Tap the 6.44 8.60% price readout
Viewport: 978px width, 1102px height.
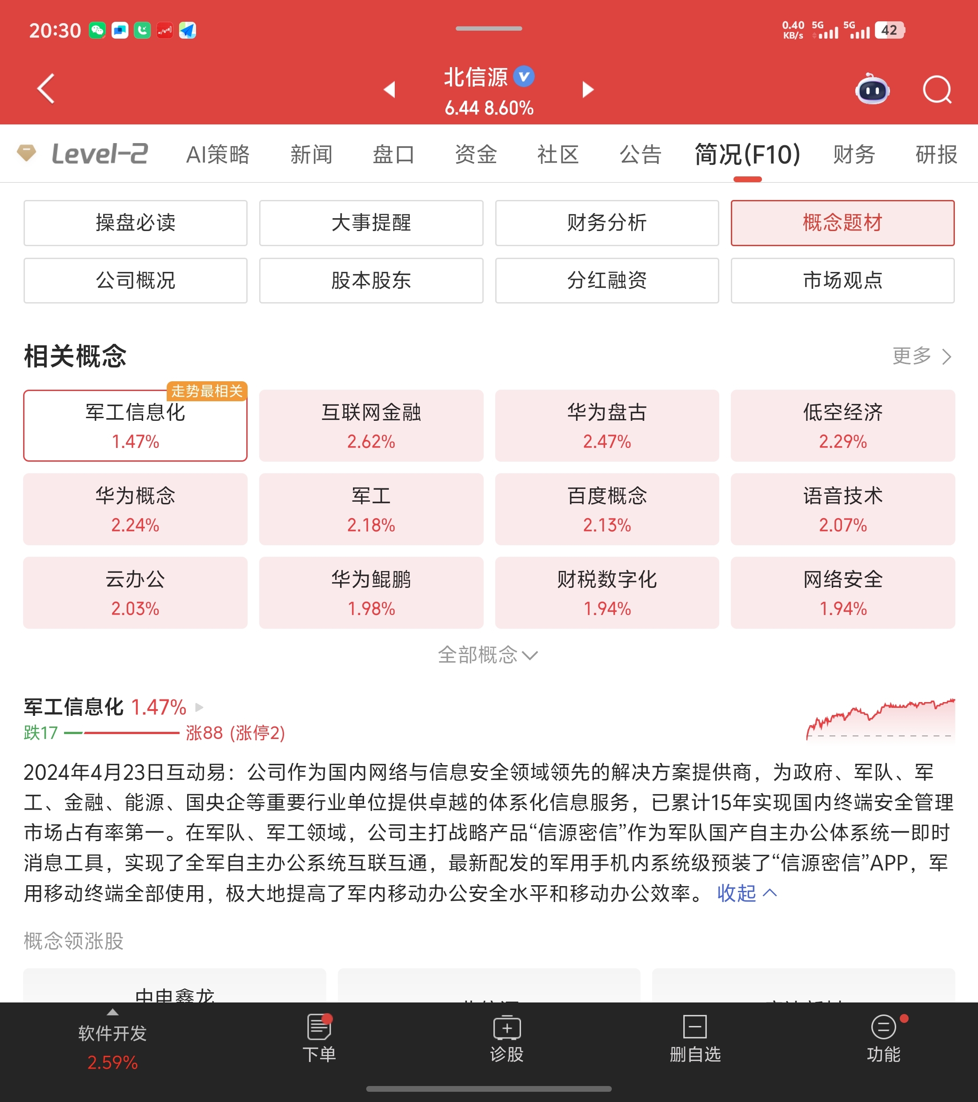(x=489, y=108)
